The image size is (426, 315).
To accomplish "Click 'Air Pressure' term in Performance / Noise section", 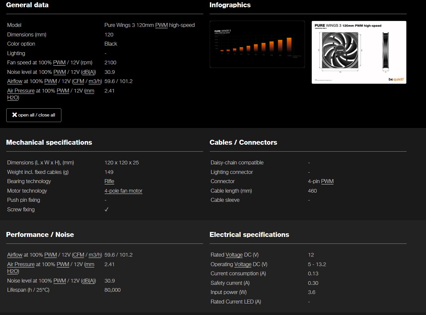I will point(21,264).
